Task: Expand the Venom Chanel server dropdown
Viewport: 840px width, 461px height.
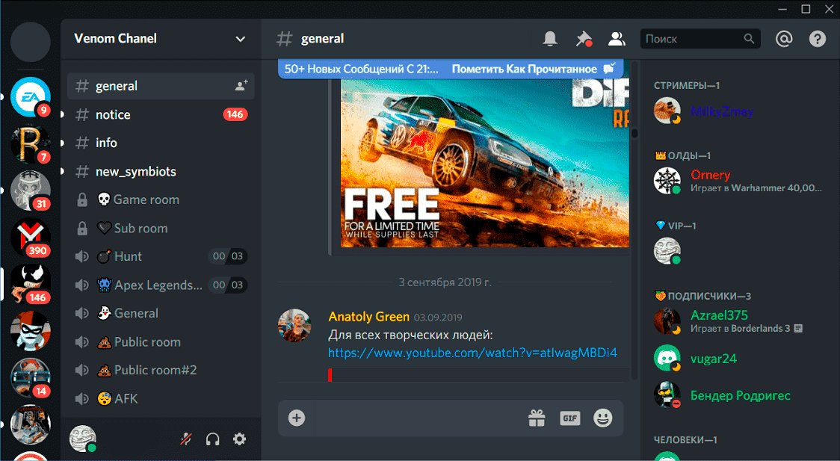Action: coord(240,39)
